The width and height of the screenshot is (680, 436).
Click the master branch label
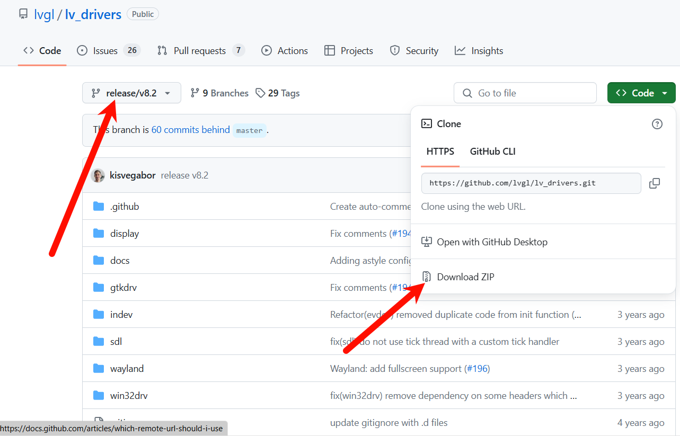(x=249, y=130)
